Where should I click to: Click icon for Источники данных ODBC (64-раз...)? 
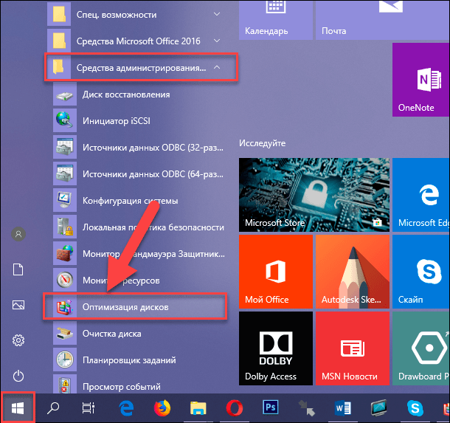65,173
